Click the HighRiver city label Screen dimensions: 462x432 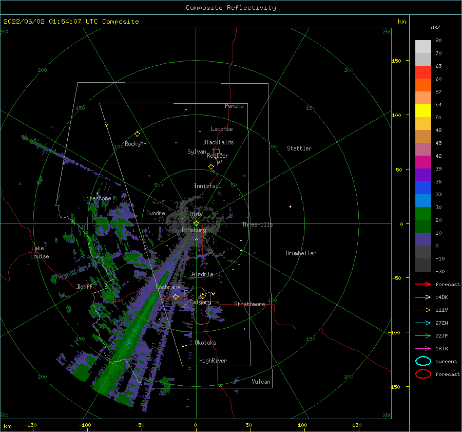pyautogui.click(x=213, y=361)
